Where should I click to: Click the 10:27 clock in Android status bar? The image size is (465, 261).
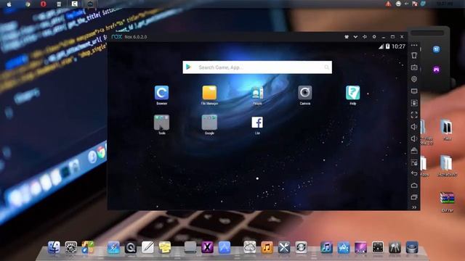coord(398,46)
